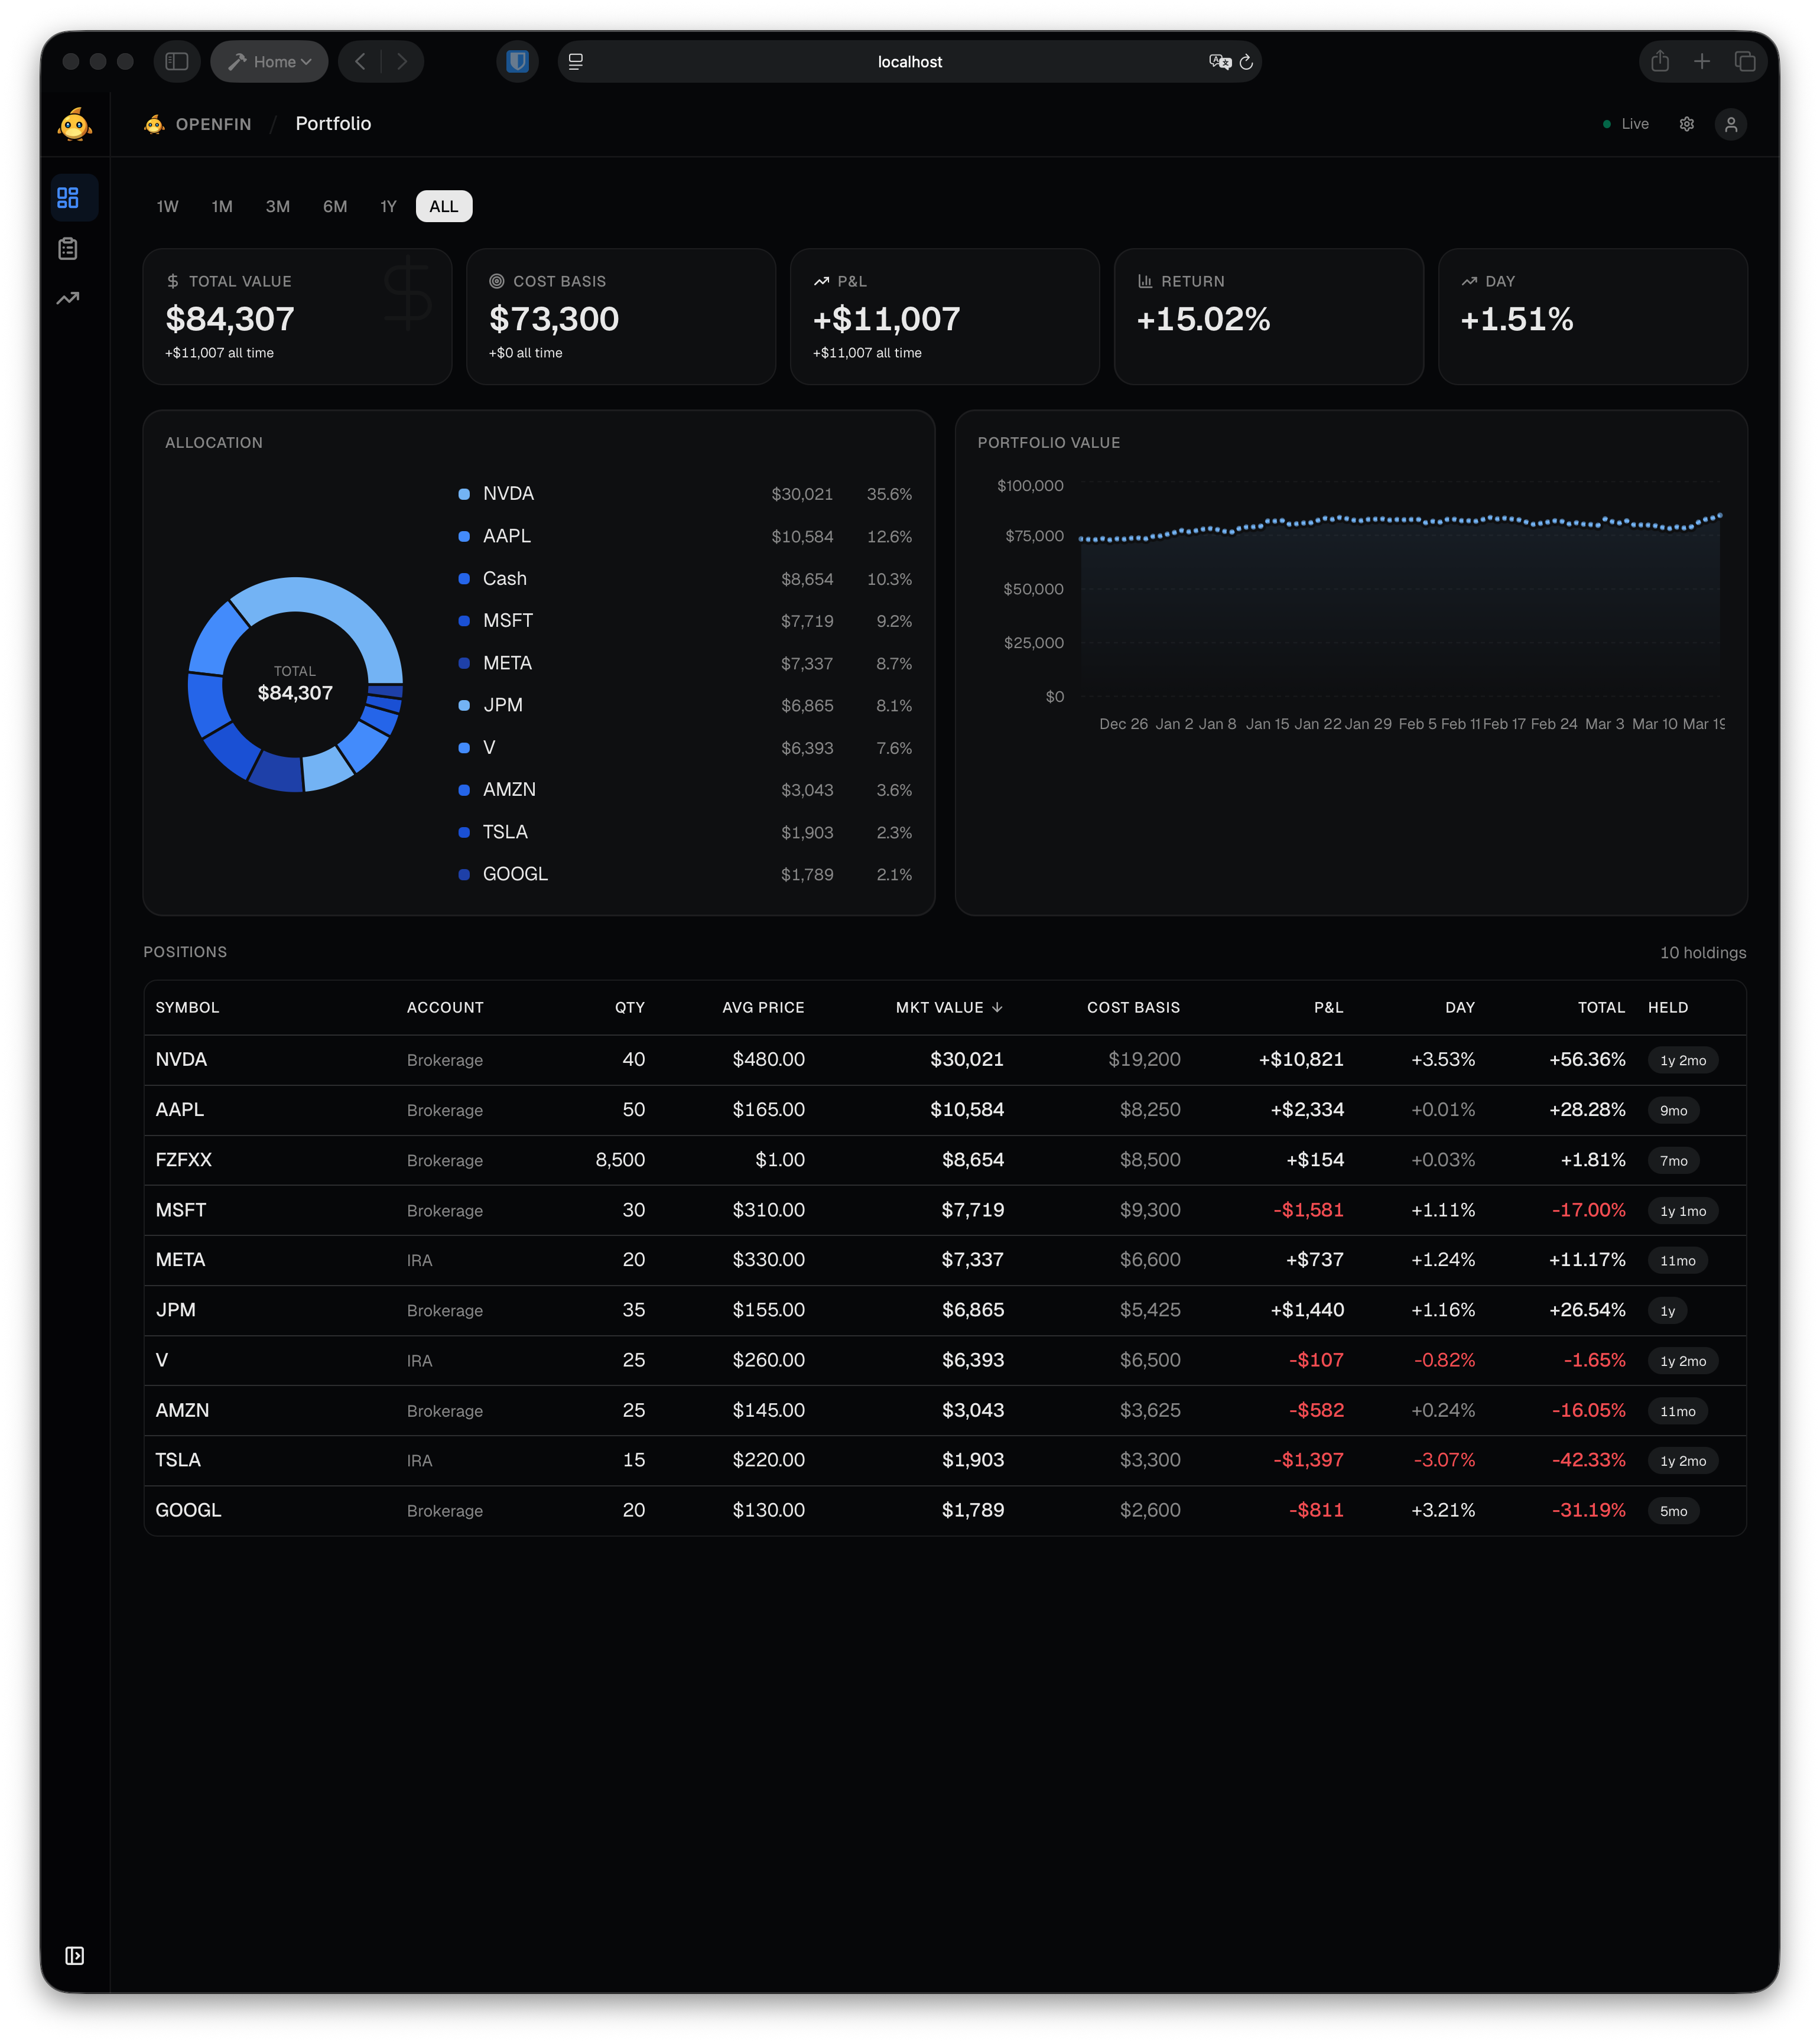The height and width of the screenshot is (2043, 1820).
Task: Sort table by DAY column header
Action: 1460,1008
